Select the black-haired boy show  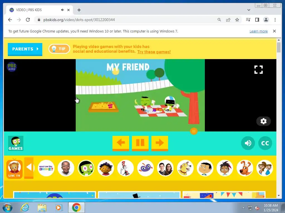click(x=205, y=168)
